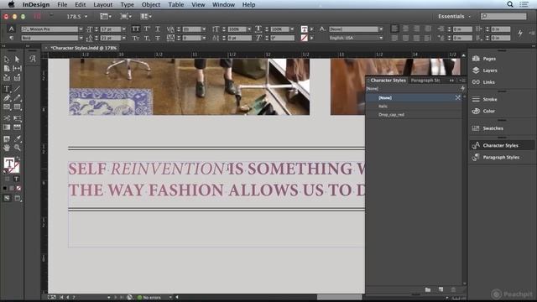
Task: Select the Selection tool arrow
Action: click(7, 60)
